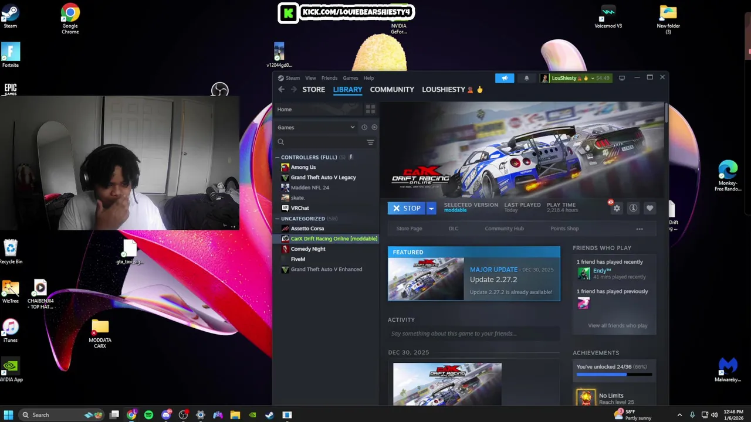Open the Community Hub tab
Viewport: 751px width, 422px height.
pyautogui.click(x=504, y=229)
